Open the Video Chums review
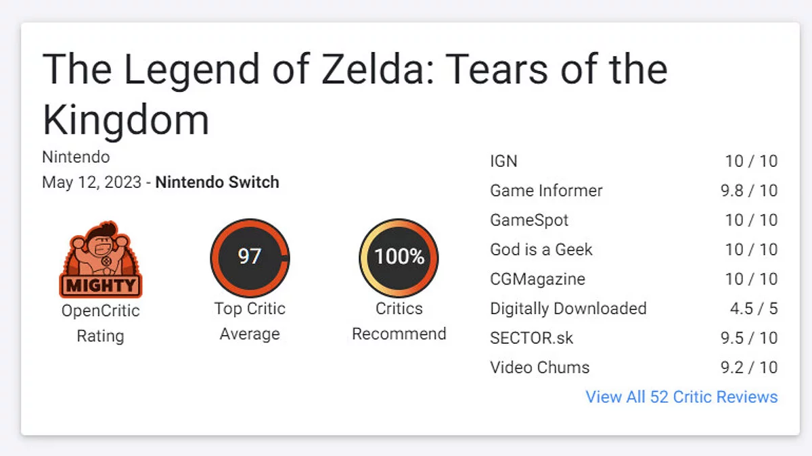Image resolution: width=812 pixels, height=456 pixels. [x=539, y=368]
